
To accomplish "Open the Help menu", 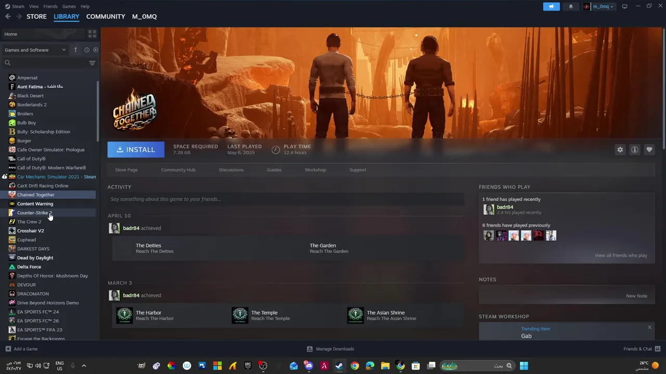I will [x=85, y=6].
